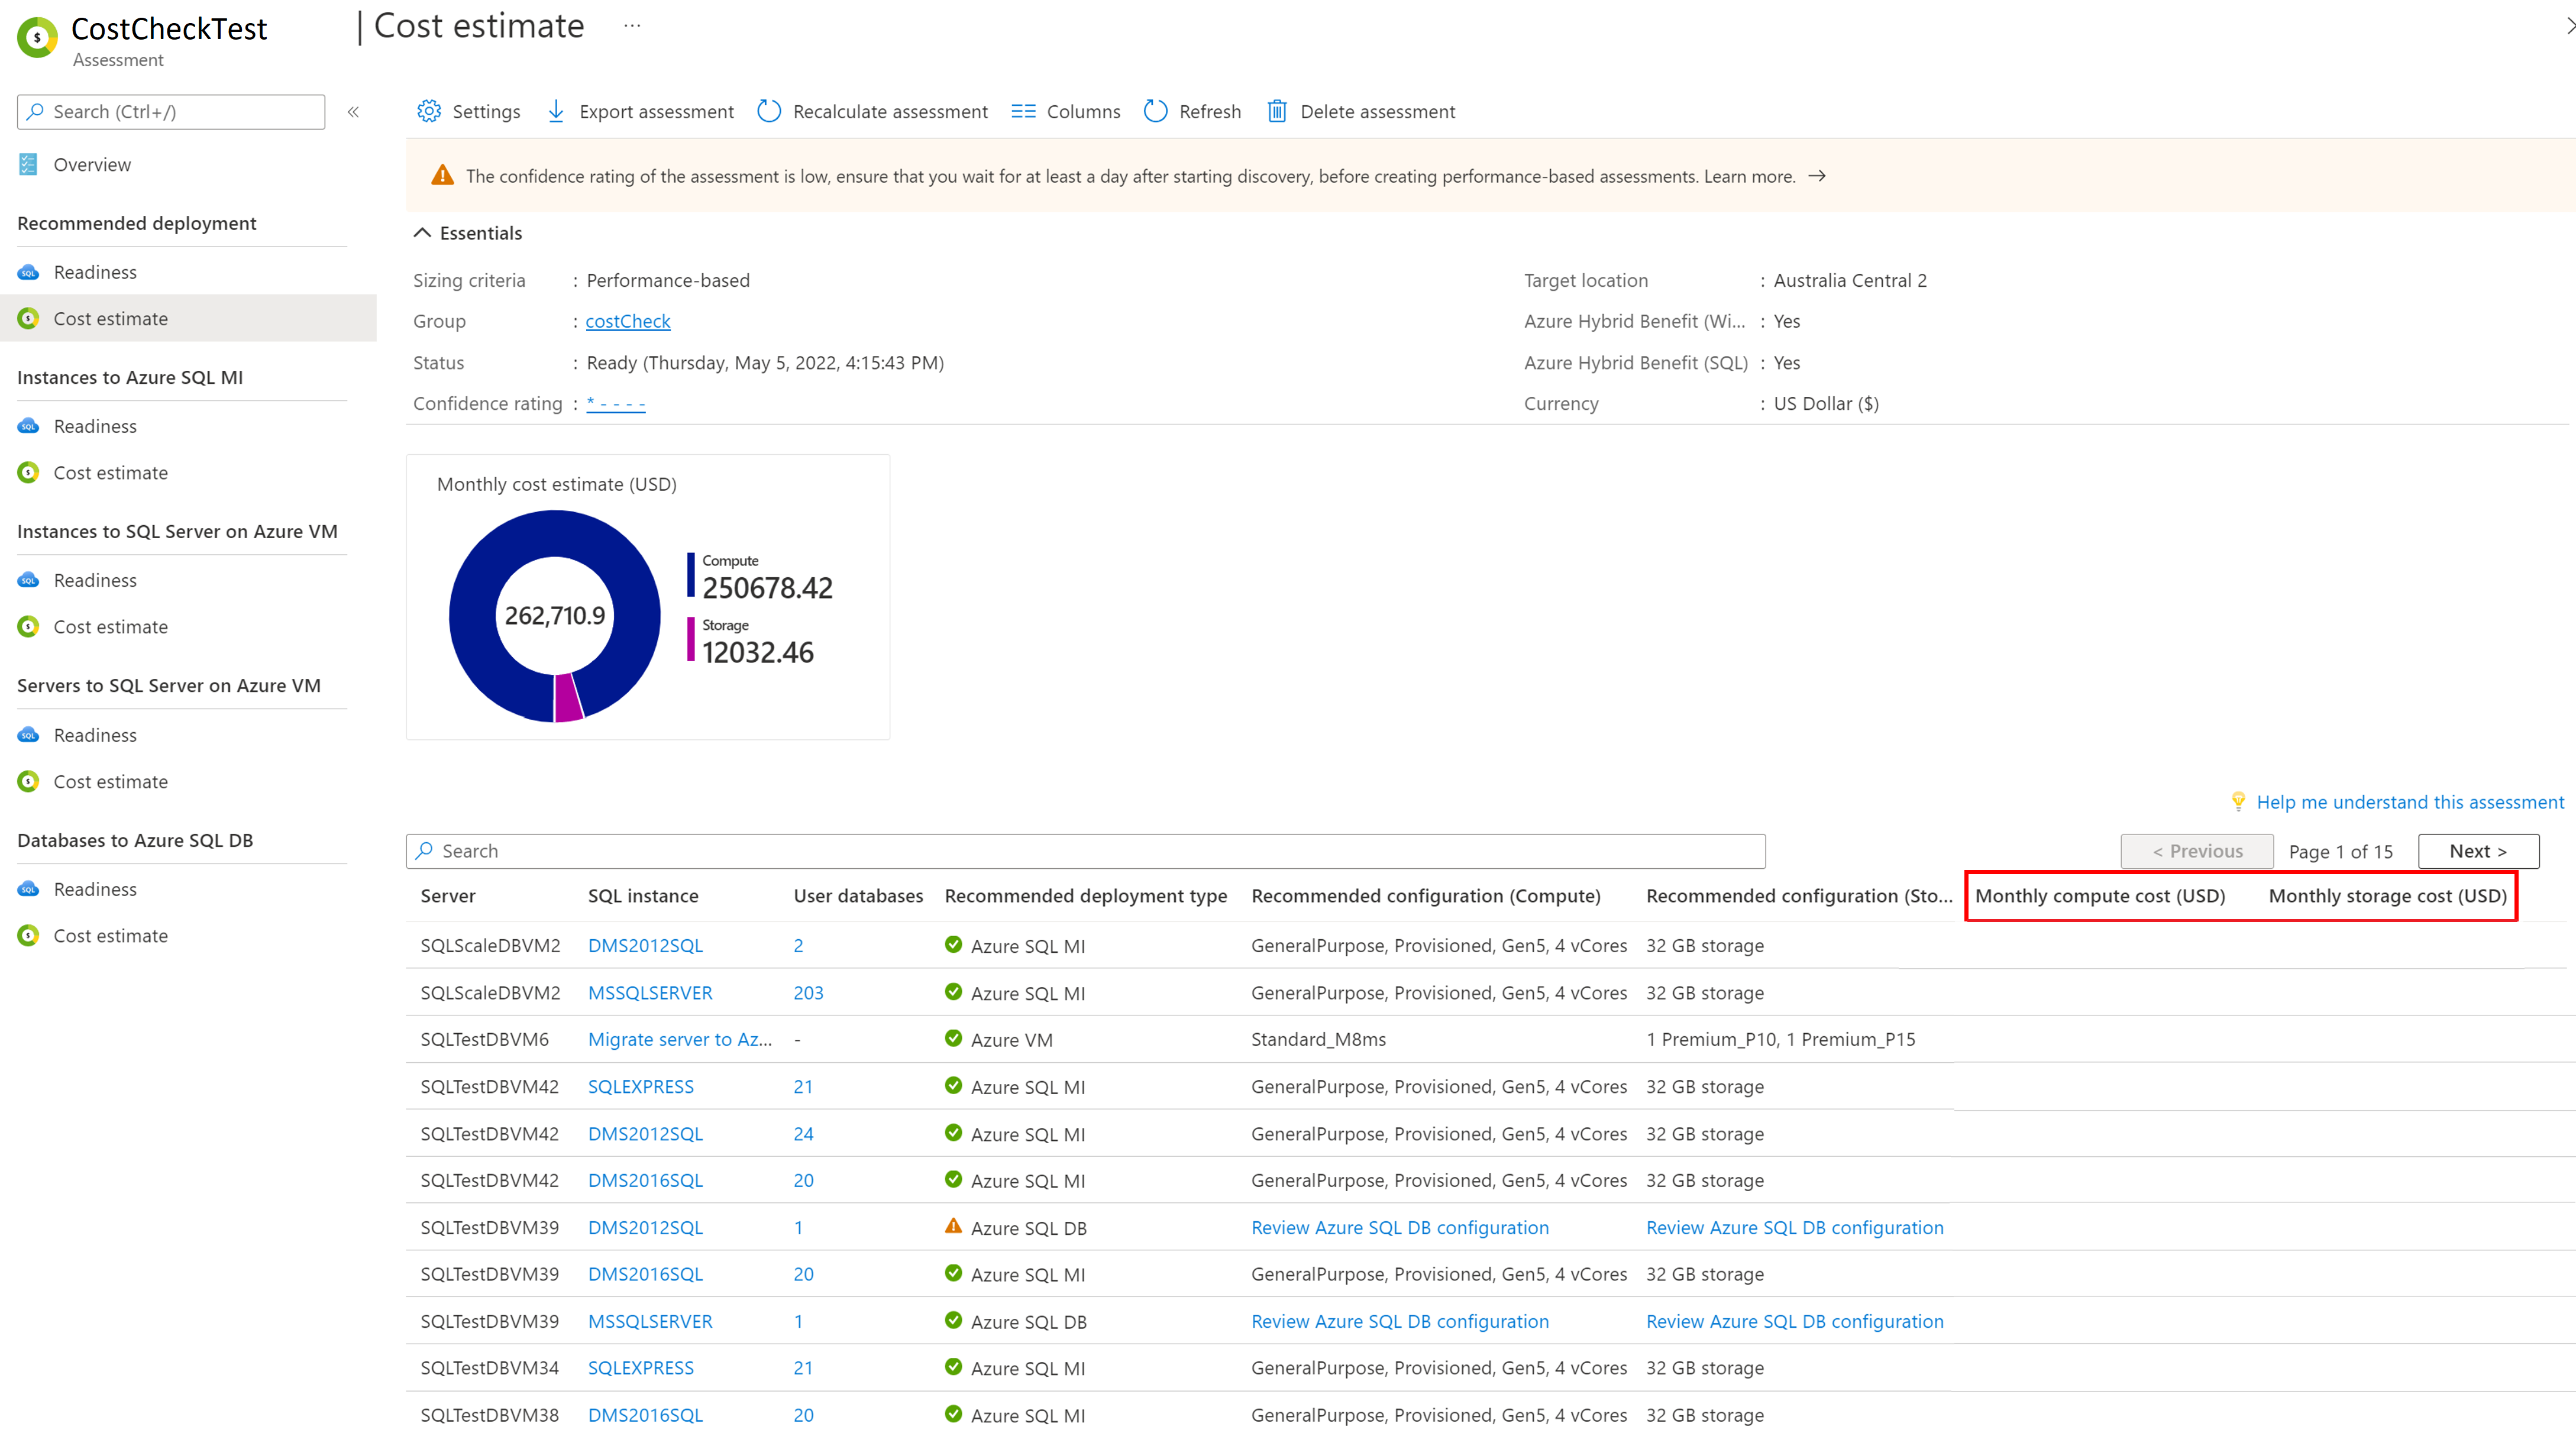Screen dimensions: 2576x1433
Task: Click the forward arrow to next page
Action: [x=2477, y=849]
